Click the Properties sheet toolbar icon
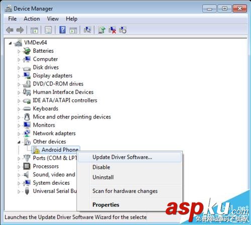 point(48,30)
